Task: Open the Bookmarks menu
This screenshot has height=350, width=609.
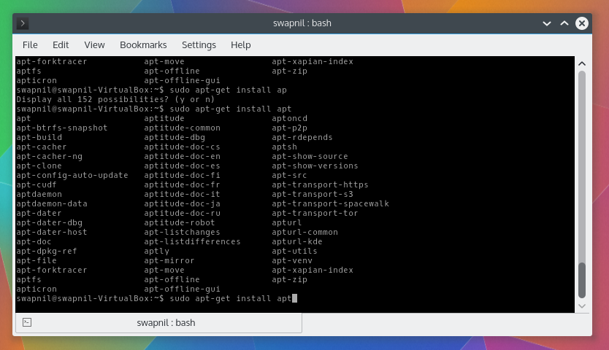Action: (143, 45)
